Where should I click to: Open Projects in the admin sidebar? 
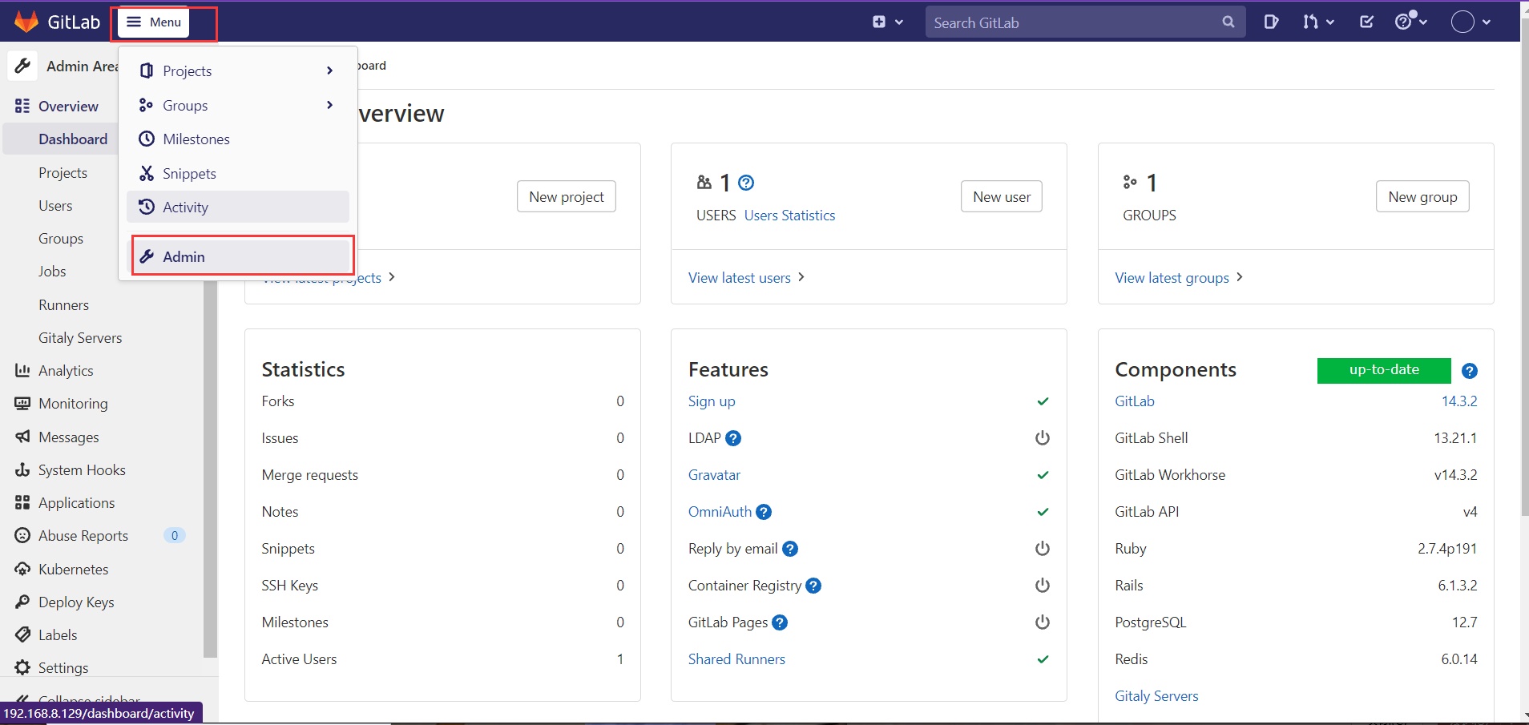click(x=63, y=173)
